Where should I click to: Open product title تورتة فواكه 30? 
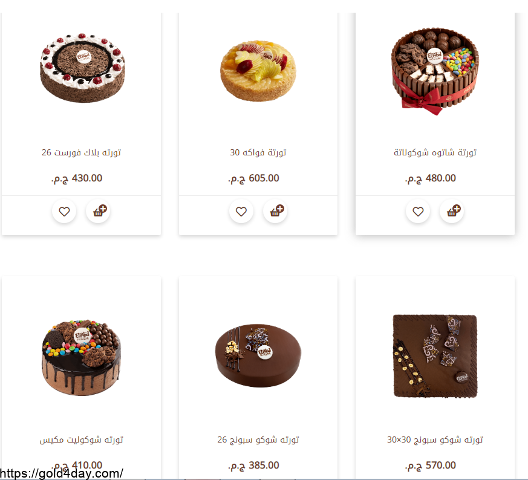coord(258,152)
